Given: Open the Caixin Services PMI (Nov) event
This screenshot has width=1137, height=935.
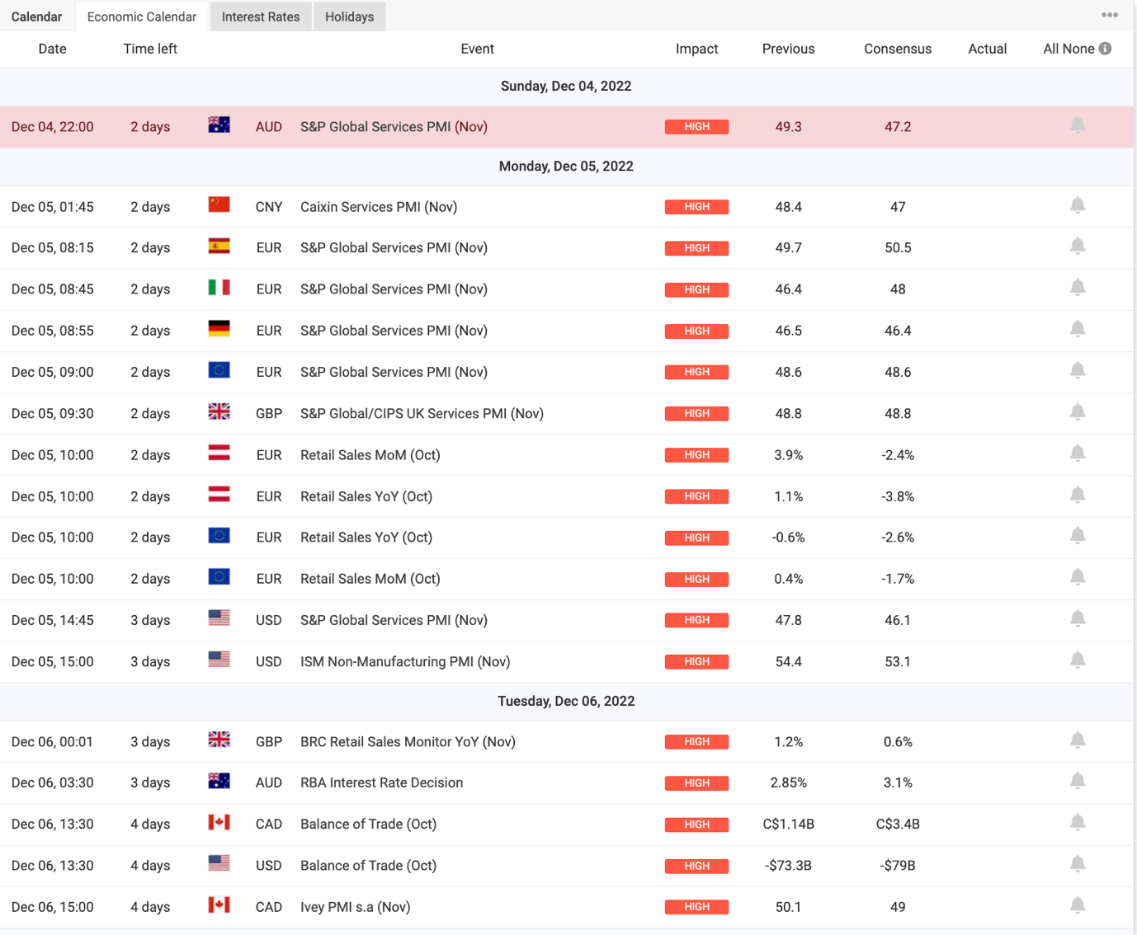Looking at the screenshot, I should click(x=379, y=207).
